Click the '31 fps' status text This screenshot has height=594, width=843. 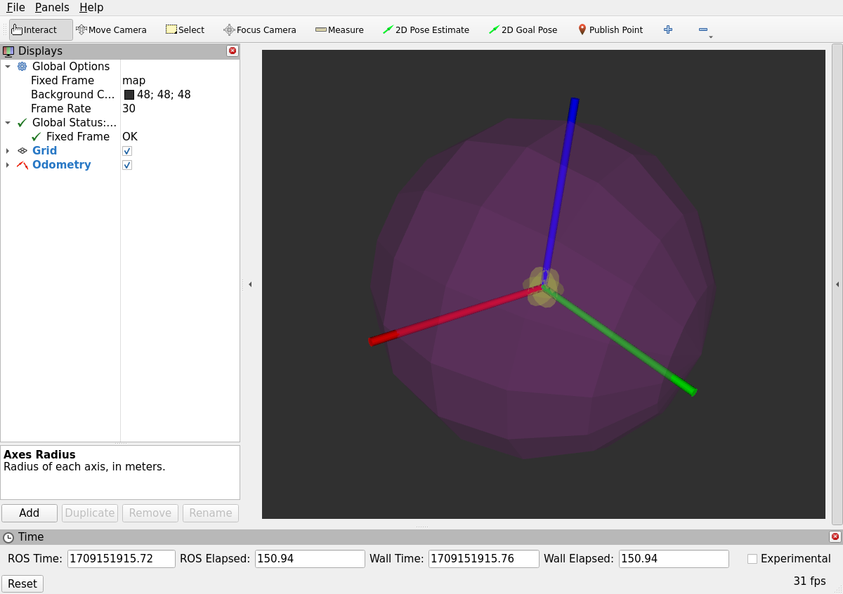(809, 581)
